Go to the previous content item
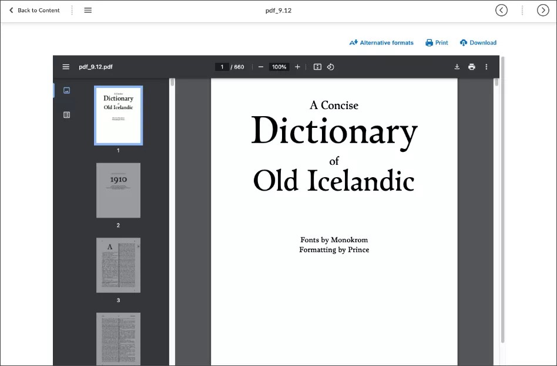This screenshot has height=366, width=557. [501, 11]
